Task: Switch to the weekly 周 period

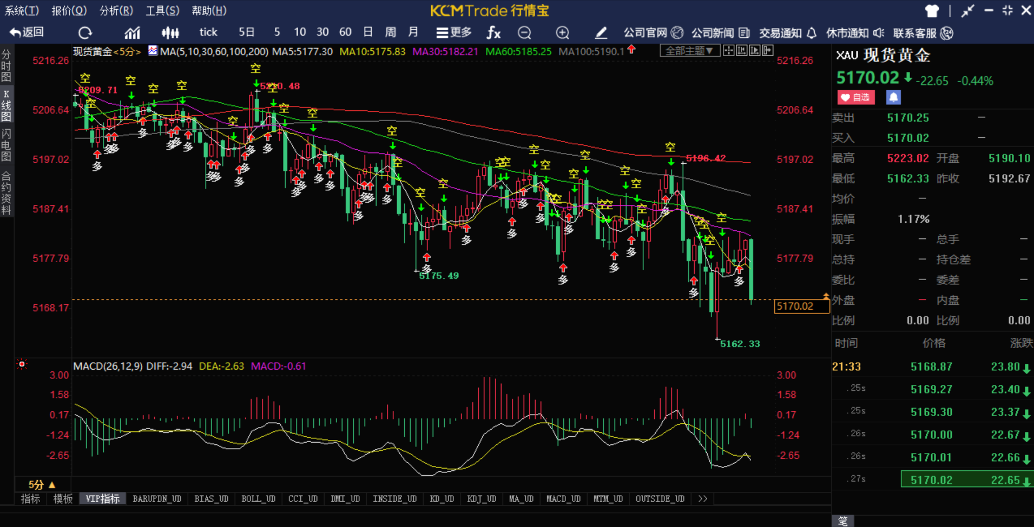Action: point(391,32)
